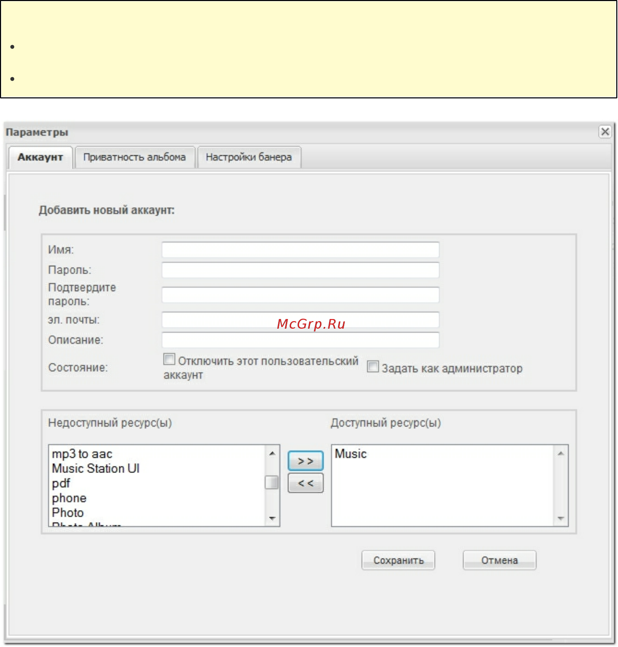Move selected resource back with << button
The height and width of the screenshot is (647, 618).
[x=306, y=483]
